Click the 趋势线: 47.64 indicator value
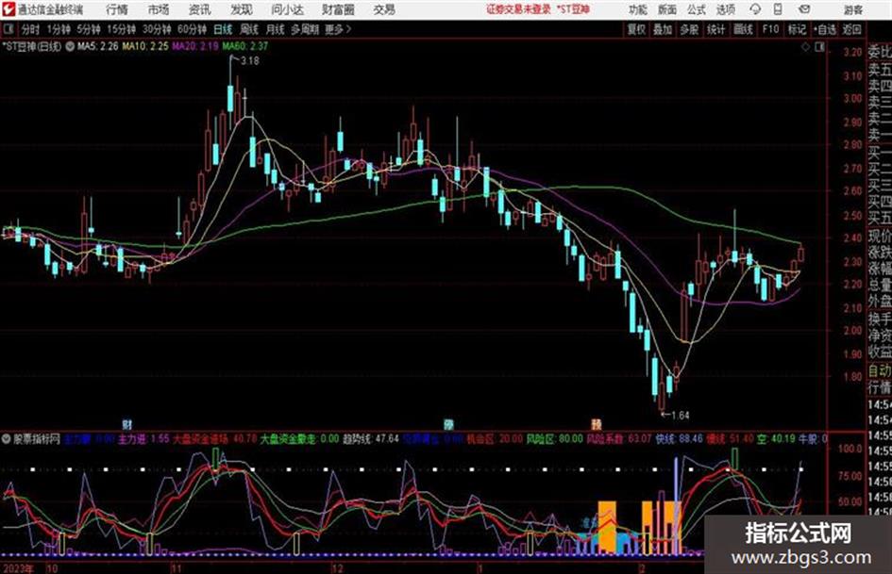 (x=370, y=439)
